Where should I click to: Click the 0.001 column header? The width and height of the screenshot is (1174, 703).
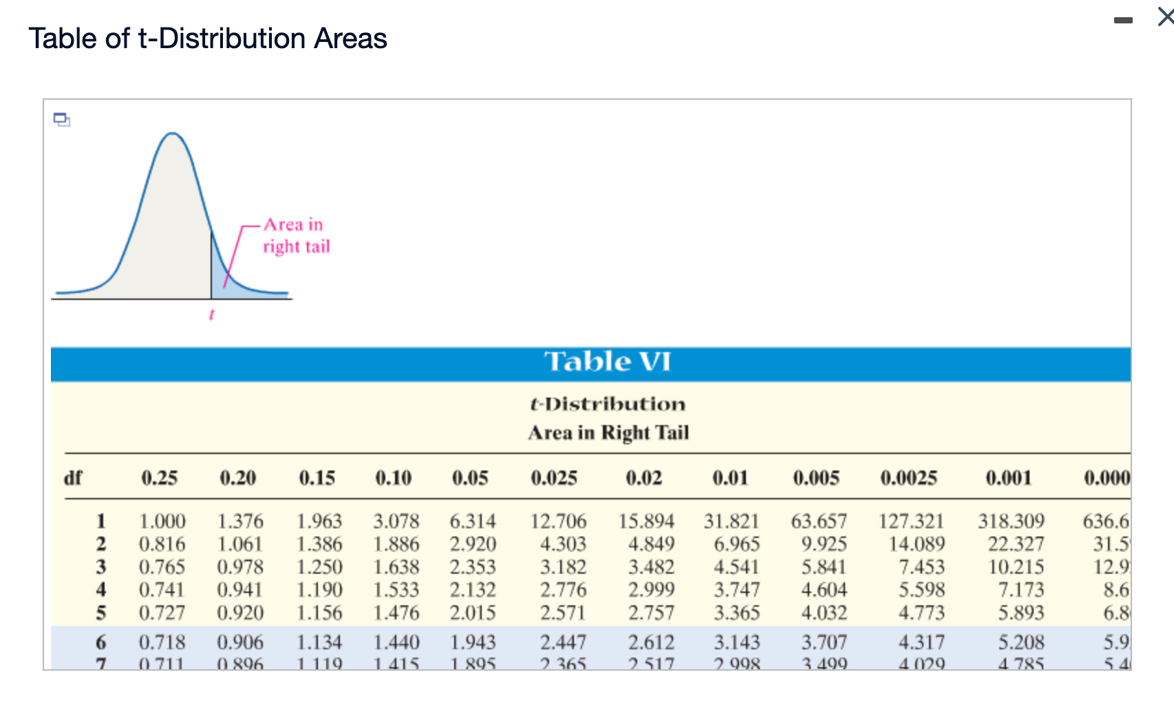click(x=1009, y=478)
